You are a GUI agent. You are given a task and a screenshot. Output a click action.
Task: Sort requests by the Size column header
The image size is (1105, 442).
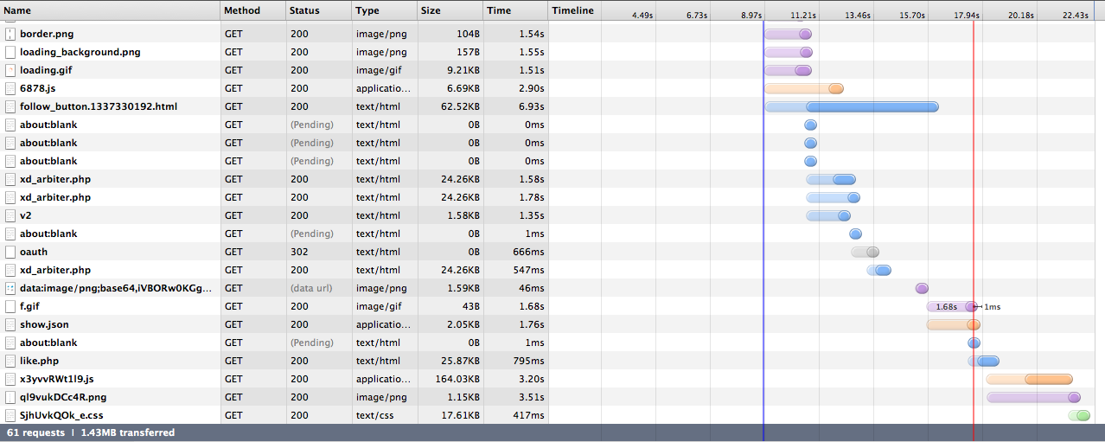pyautogui.click(x=430, y=10)
